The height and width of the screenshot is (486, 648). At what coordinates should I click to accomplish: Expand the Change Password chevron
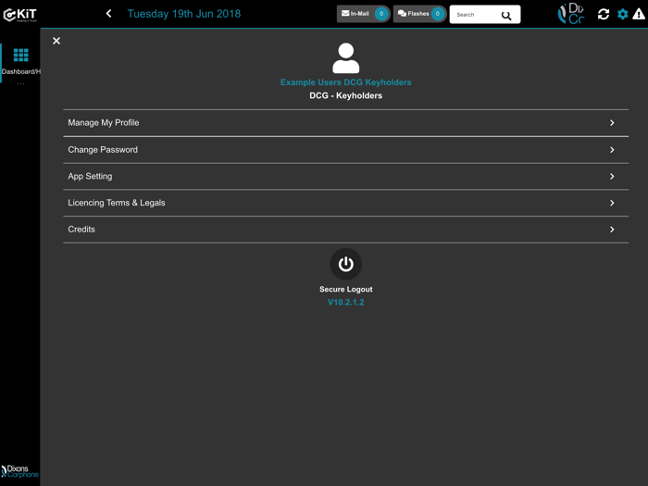[612, 150]
